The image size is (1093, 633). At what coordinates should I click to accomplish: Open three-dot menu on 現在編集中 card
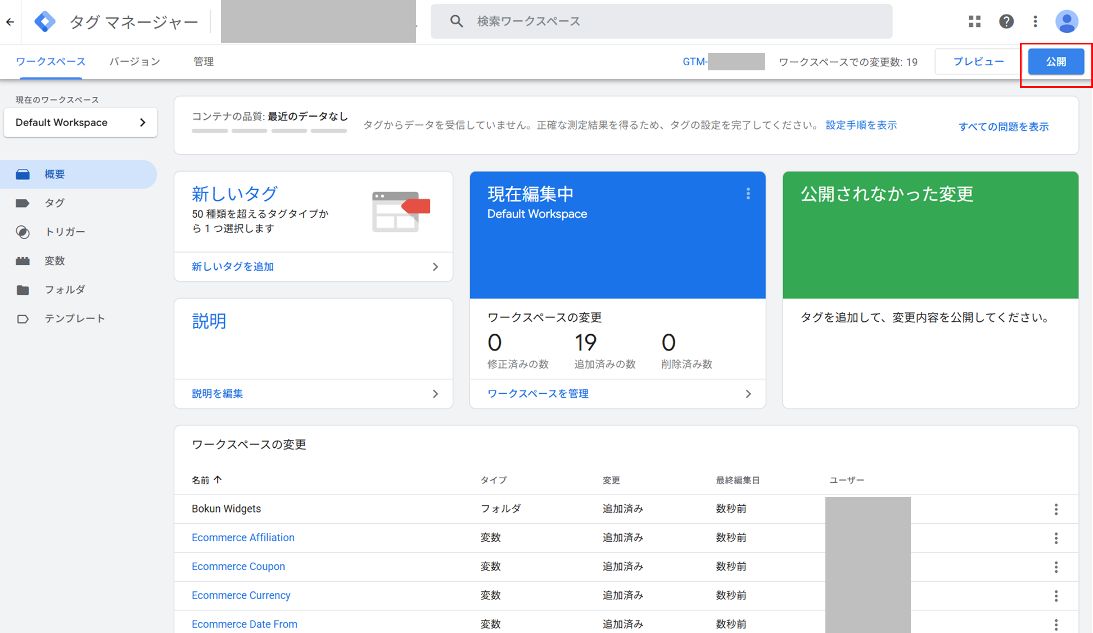(748, 194)
